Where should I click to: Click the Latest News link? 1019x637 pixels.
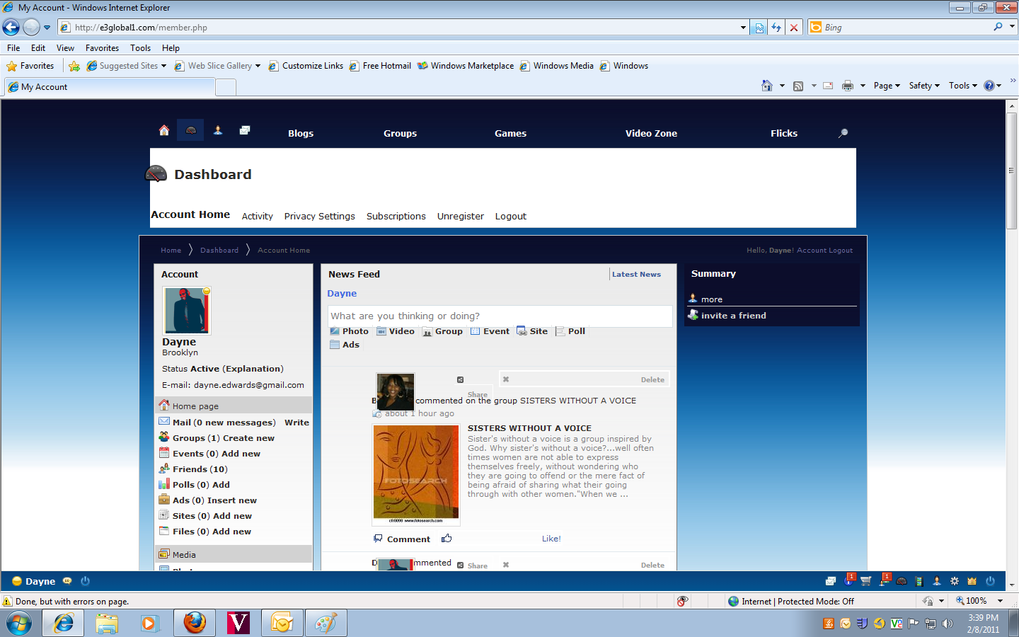point(636,275)
